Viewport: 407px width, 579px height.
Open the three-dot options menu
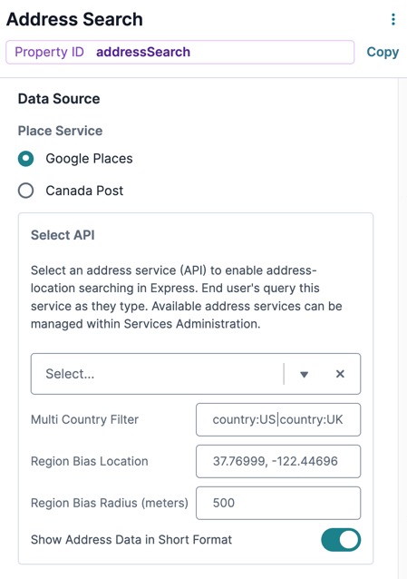[x=393, y=19]
